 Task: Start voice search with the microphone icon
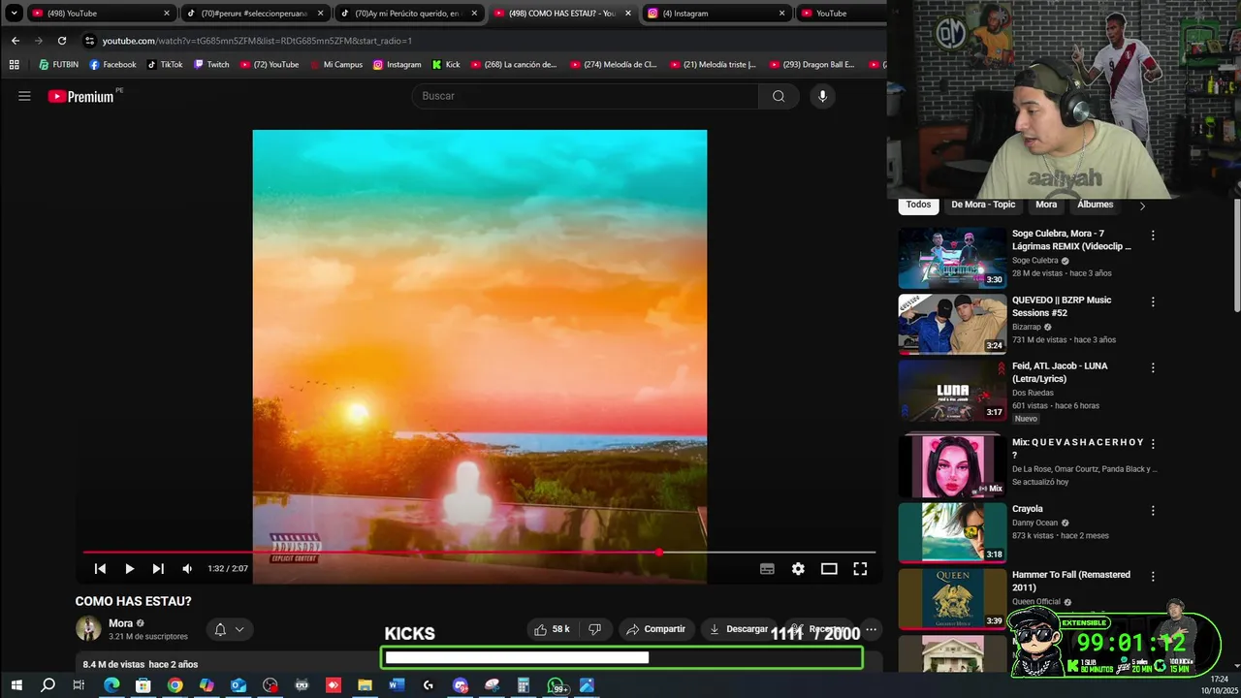(822, 96)
